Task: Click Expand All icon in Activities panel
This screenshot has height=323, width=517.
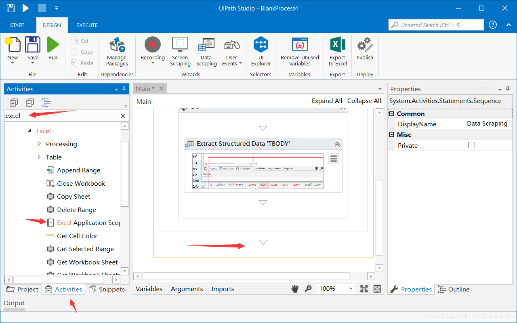Action: tap(13, 103)
